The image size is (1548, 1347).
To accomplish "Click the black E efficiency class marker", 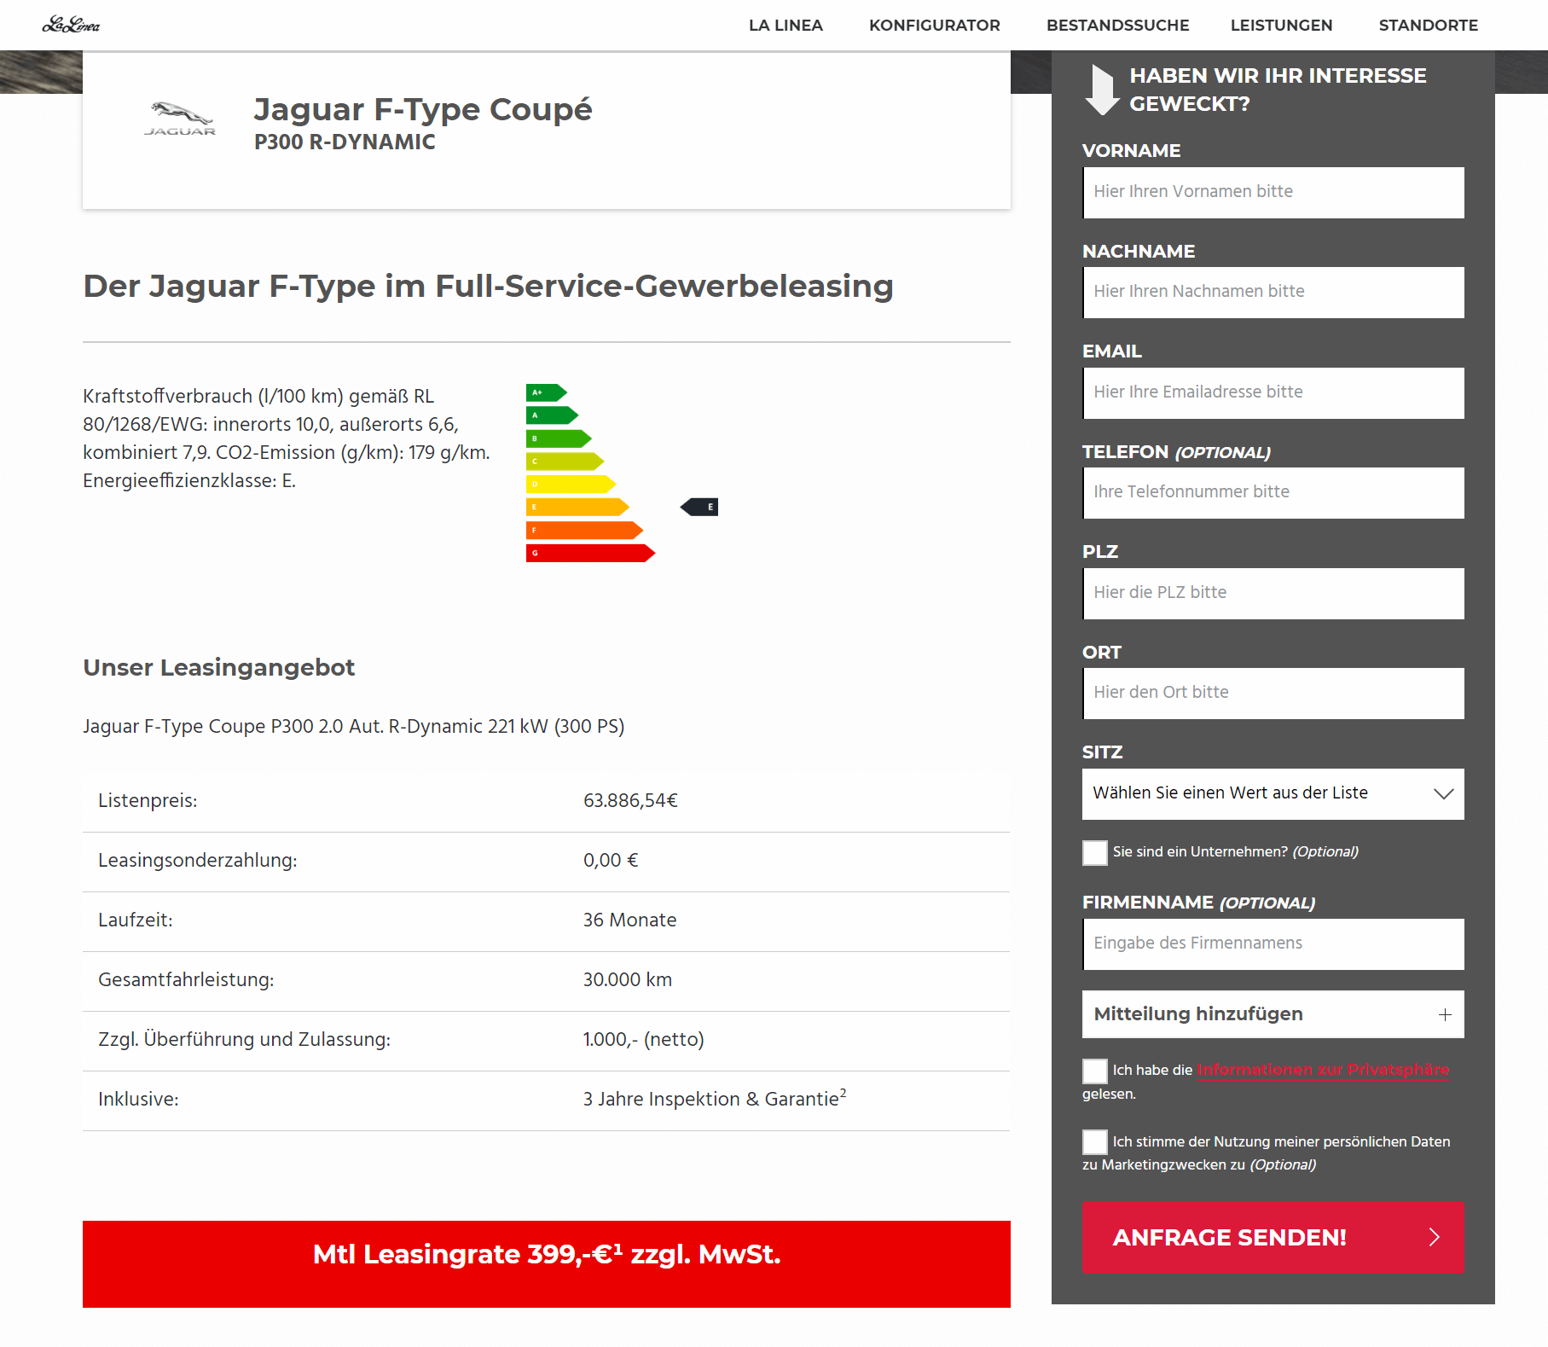I will coord(699,507).
